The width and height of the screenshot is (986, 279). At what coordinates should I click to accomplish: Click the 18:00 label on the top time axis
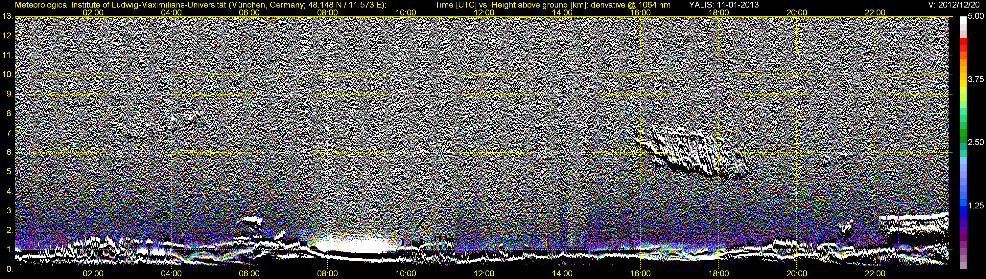(718, 12)
